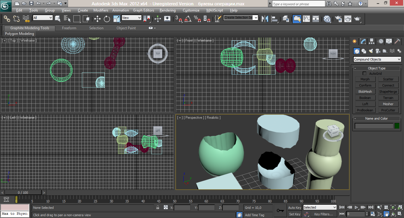Open Select by Name list icon
Screen dimensions: 404x218
pyautogui.click(x=67, y=19)
